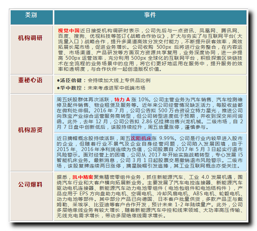The height and width of the screenshot is (231, 257).
Task: Click the text 周五放量涨停，谨慎参与
Action: click(x=176, y=127)
